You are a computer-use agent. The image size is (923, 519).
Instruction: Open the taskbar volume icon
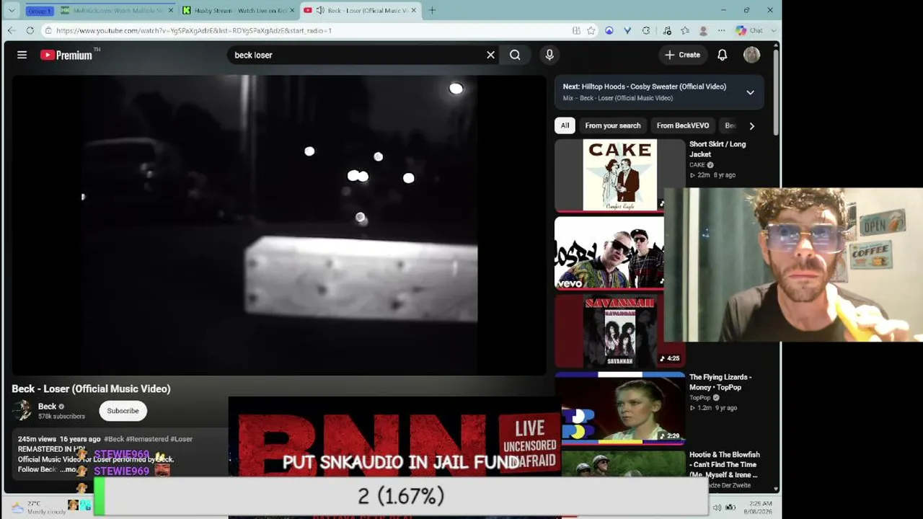(x=716, y=507)
